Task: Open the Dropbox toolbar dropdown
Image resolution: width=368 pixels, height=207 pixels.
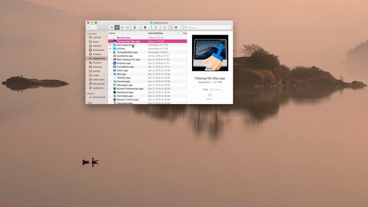Action: point(178,28)
